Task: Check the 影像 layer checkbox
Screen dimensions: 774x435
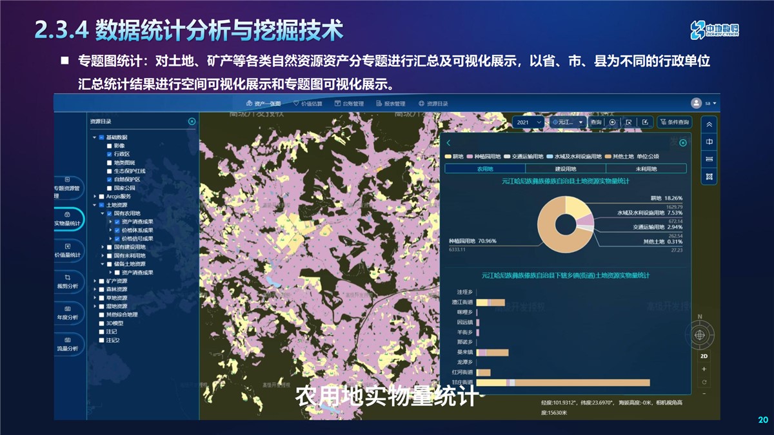Action: coord(109,146)
